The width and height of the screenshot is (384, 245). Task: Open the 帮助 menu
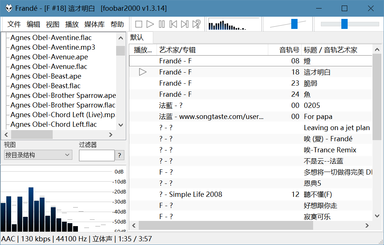click(117, 24)
